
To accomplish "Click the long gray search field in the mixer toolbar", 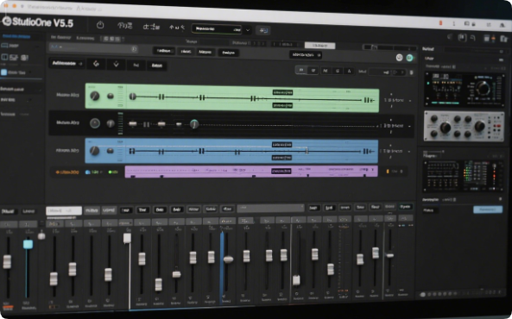I will 271,208.
